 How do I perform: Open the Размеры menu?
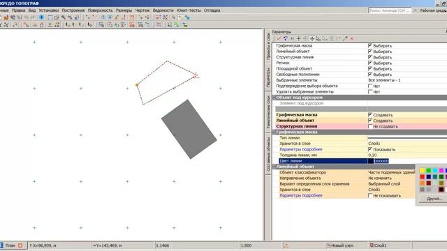124,10
